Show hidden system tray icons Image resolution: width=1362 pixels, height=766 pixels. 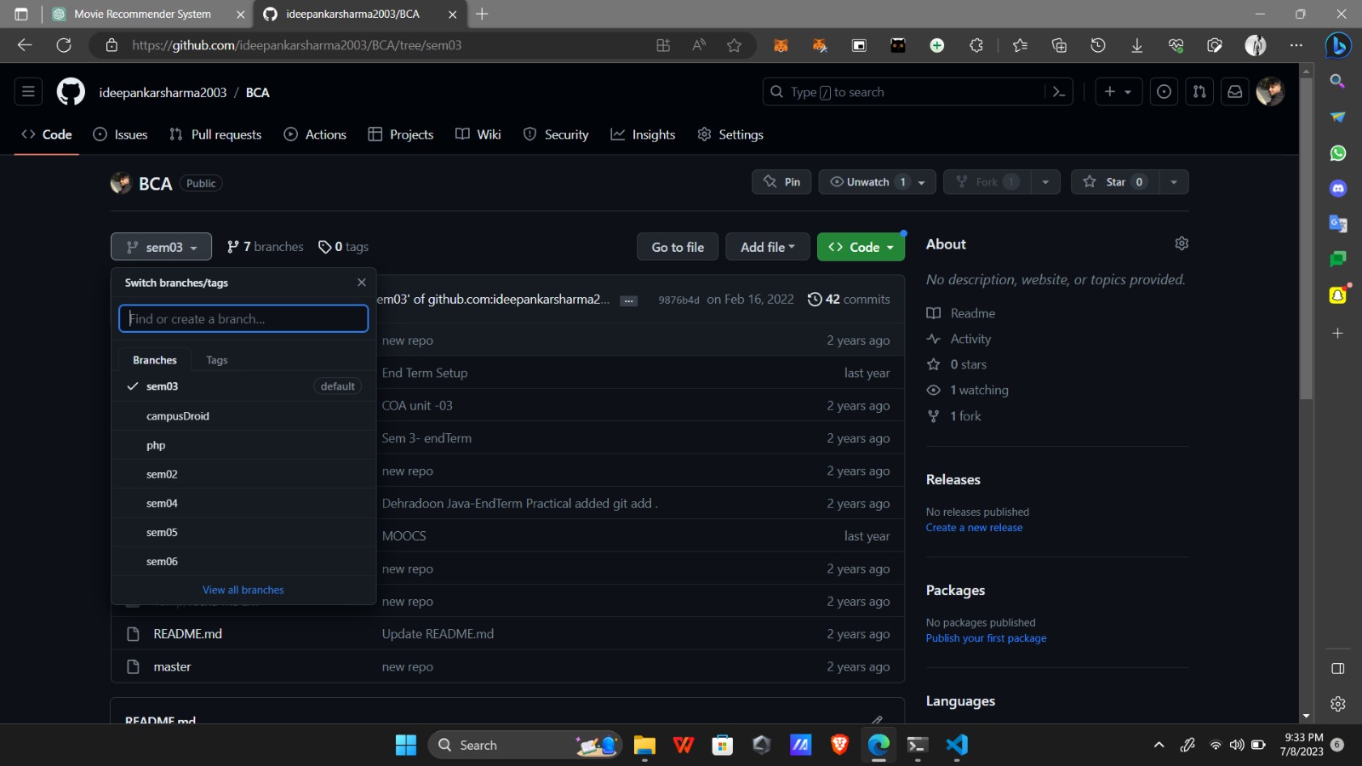tap(1159, 745)
